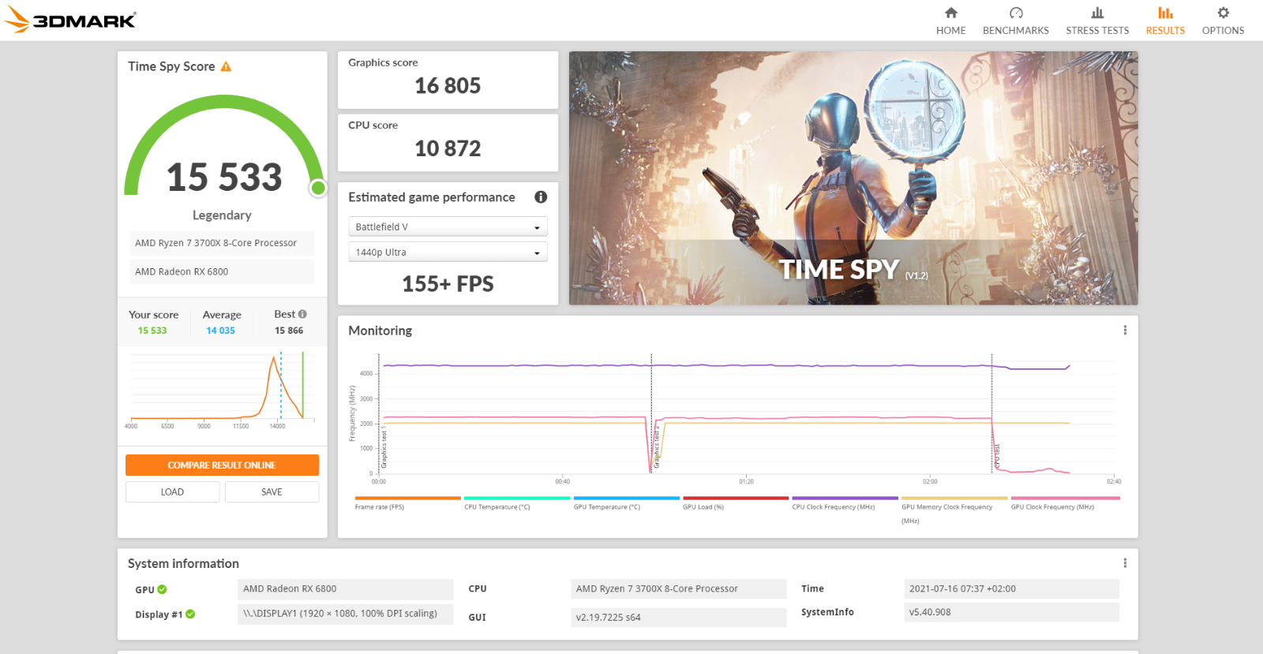This screenshot has height=654, width=1263.
Task: Click the SAVE button
Action: (272, 492)
